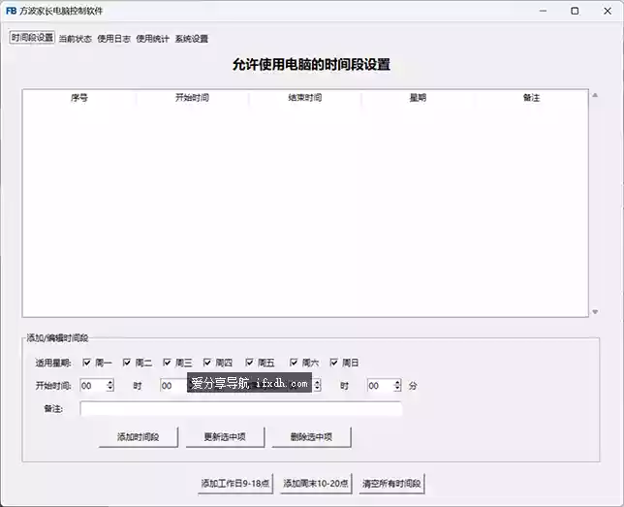Click the 更新选中项 button
This screenshot has width=624, height=507.
(225, 437)
